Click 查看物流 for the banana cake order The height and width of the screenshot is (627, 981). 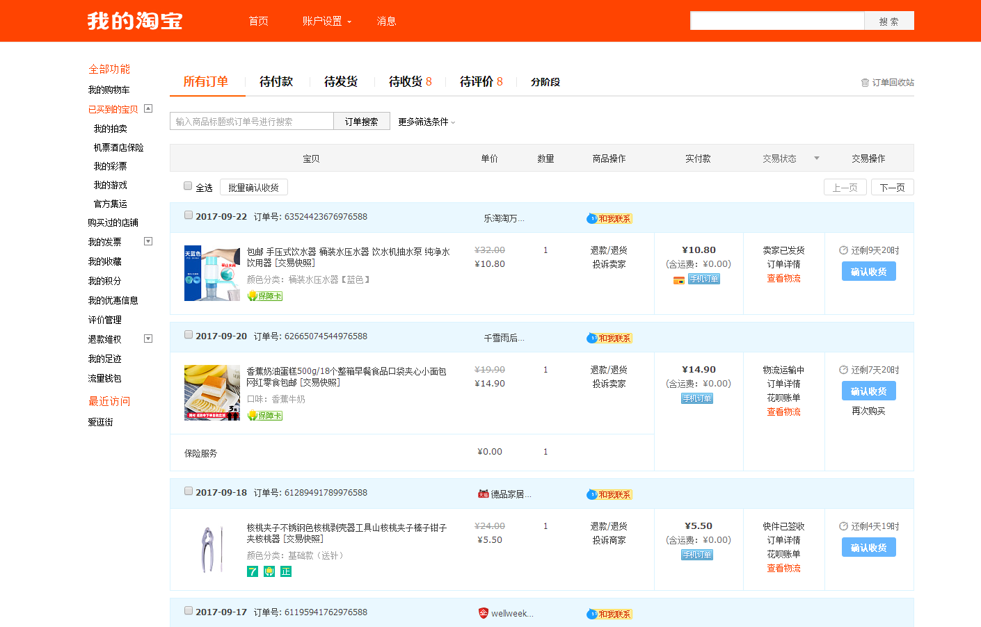pyautogui.click(x=783, y=412)
